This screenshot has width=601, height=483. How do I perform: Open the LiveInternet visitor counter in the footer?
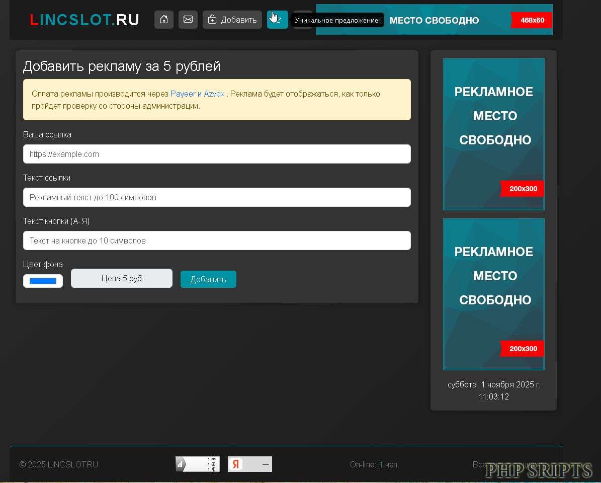coord(197,464)
